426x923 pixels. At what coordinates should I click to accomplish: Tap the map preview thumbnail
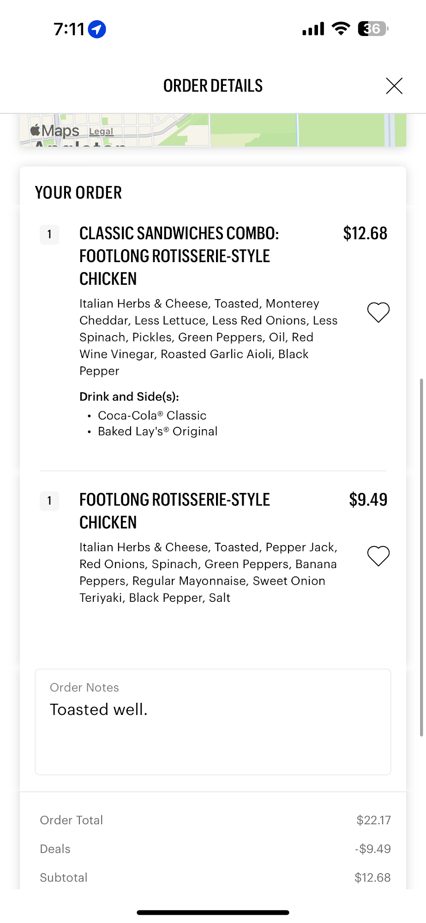click(277, 131)
